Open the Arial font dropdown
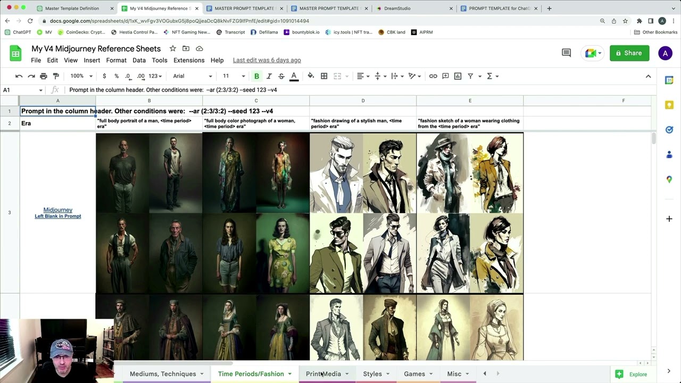This screenshot has width=681, height=383. click(192, 76)
